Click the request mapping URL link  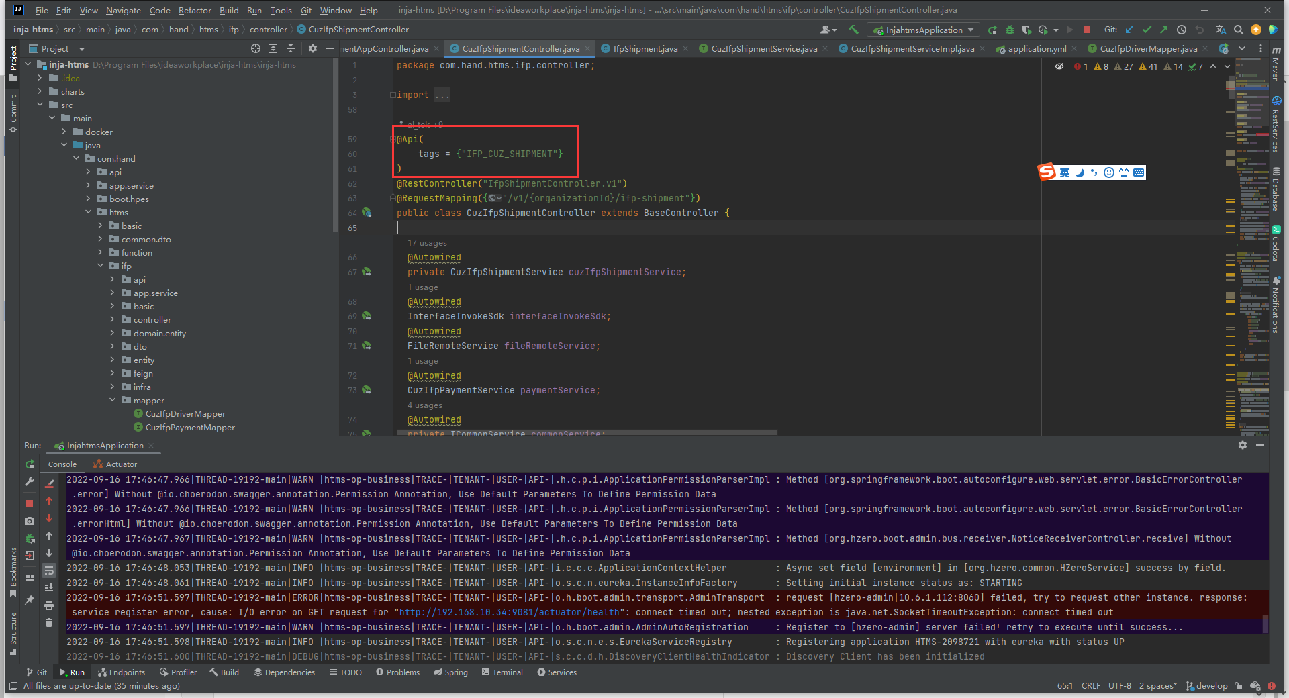[597, 198]
